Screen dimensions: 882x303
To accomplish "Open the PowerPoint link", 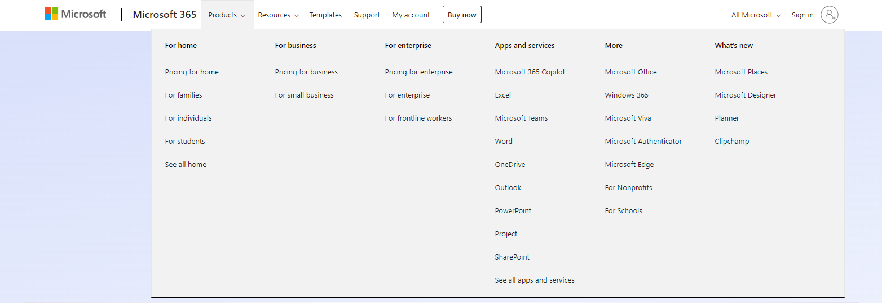I will pos(513,211).
